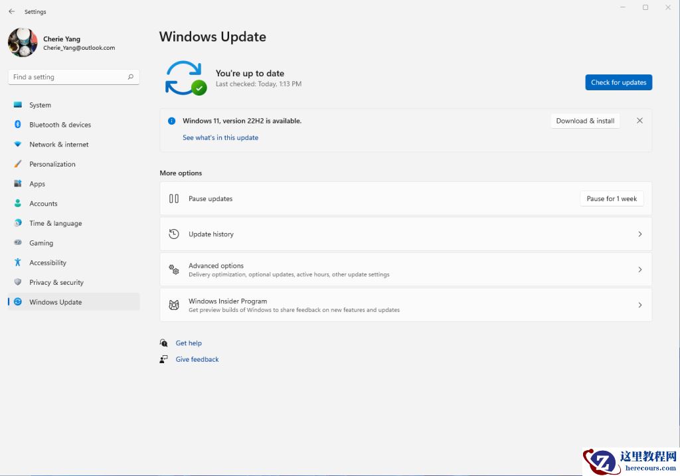This screenshot has width=680, height=476.
Task: Expand the Advanced options row chevron
Action: [639, 270]
